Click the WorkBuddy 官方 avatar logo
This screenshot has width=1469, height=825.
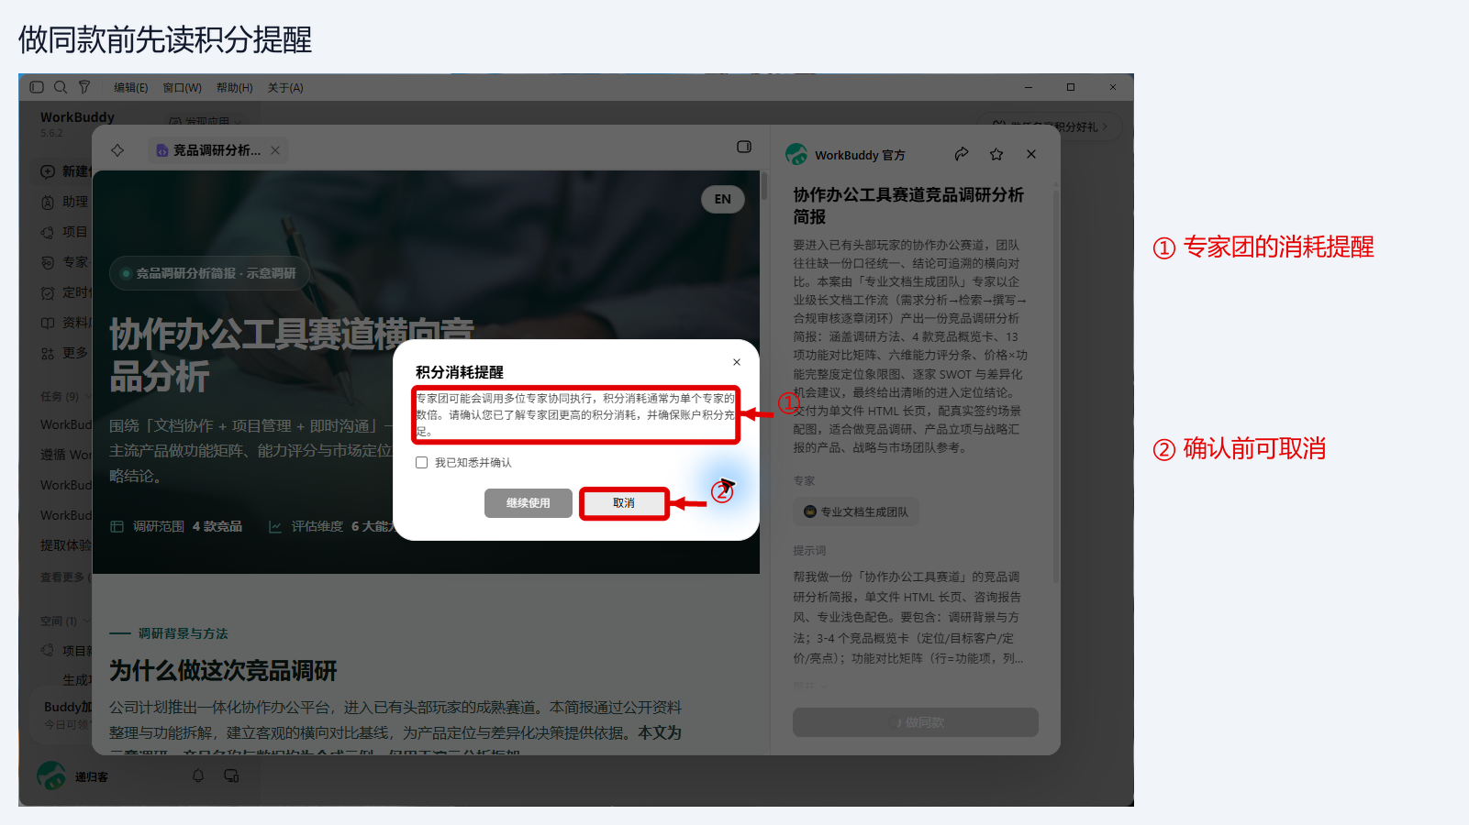(796, 155)
